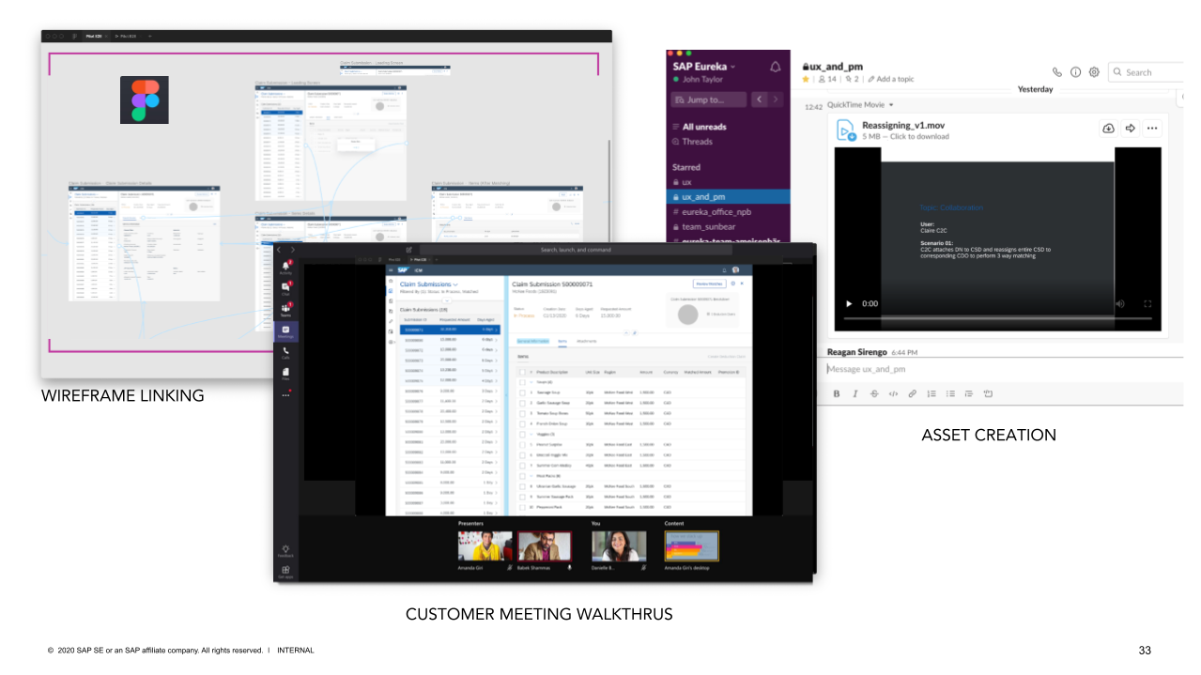Click the Bold formatting icon in message composer
1201x675 pixels.
point(837,394)
